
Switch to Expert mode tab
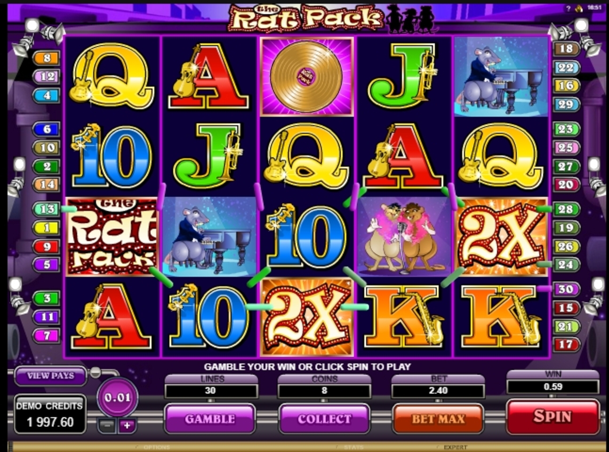455,447
